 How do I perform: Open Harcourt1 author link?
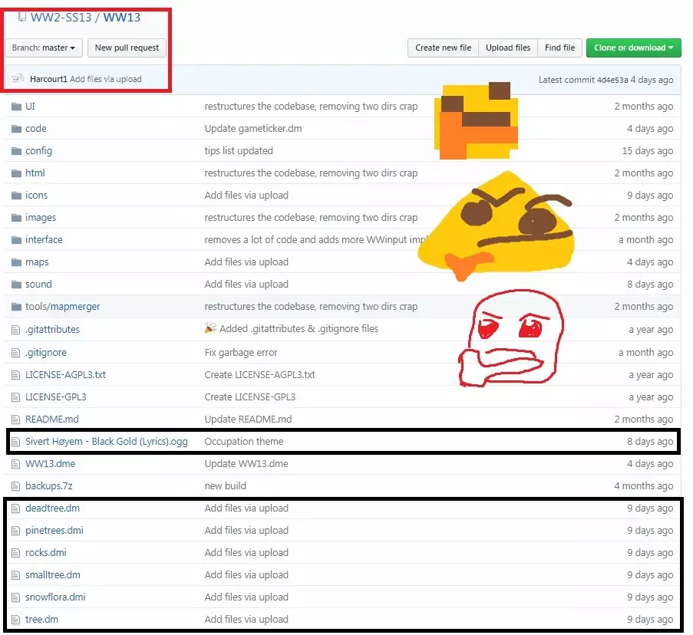coord(48,79)
